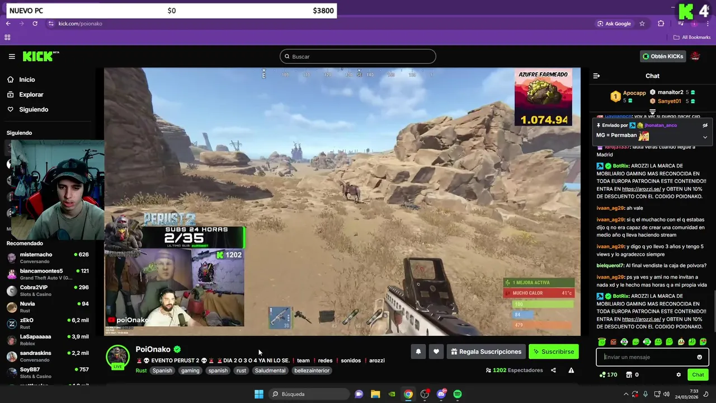Screen dimensions: 716x403
Task: Click the green KICK logo
Action: [x=41, y=57]
